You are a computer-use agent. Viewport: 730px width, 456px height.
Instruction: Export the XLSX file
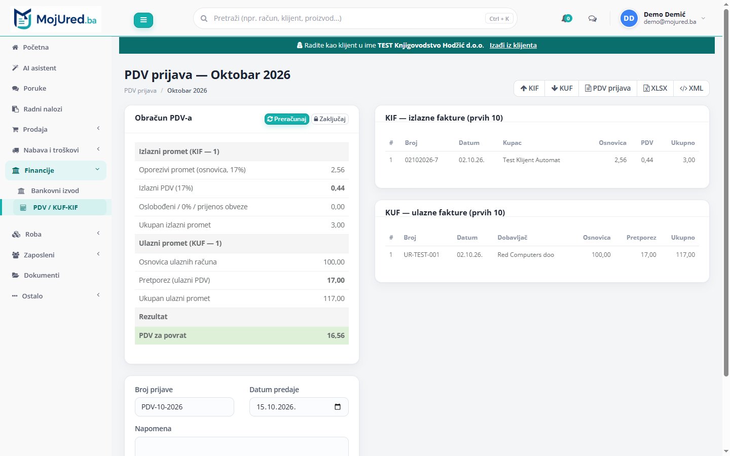coord(655,88)
